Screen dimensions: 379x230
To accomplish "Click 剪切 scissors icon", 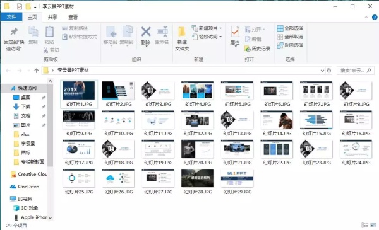I will [x=46, y=50].
